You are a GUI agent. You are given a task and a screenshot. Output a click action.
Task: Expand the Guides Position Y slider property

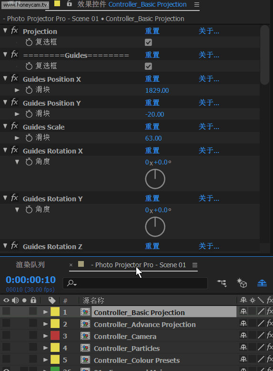17,114
